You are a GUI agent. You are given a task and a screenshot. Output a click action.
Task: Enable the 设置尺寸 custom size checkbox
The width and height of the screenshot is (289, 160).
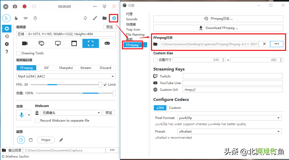pyautogui.click(x=155, y=60)
